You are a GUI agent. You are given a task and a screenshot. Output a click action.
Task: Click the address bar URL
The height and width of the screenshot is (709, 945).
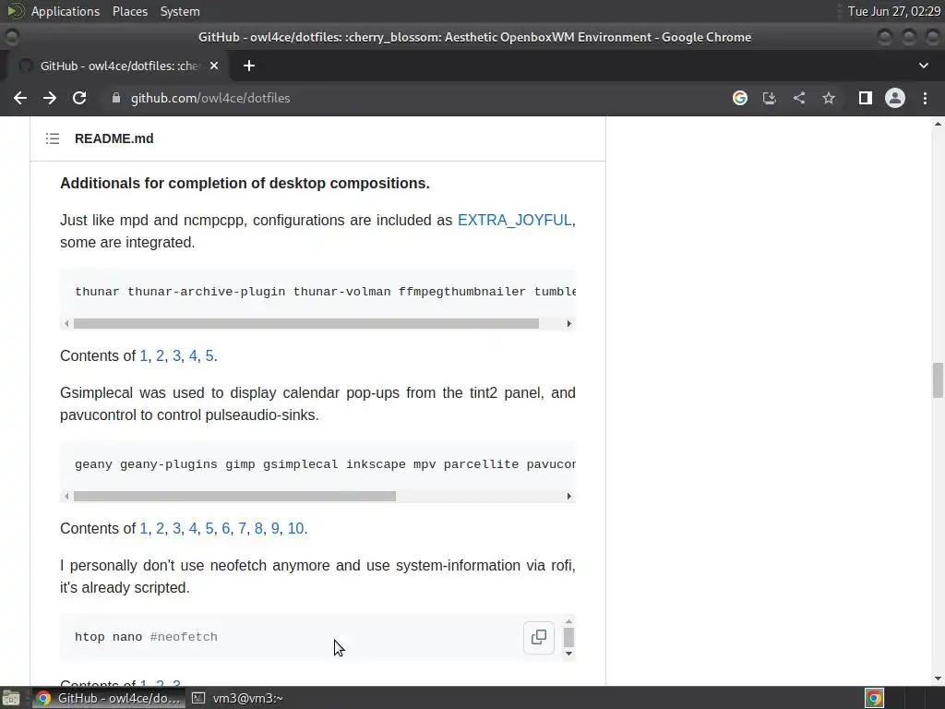tap(210, 98)
